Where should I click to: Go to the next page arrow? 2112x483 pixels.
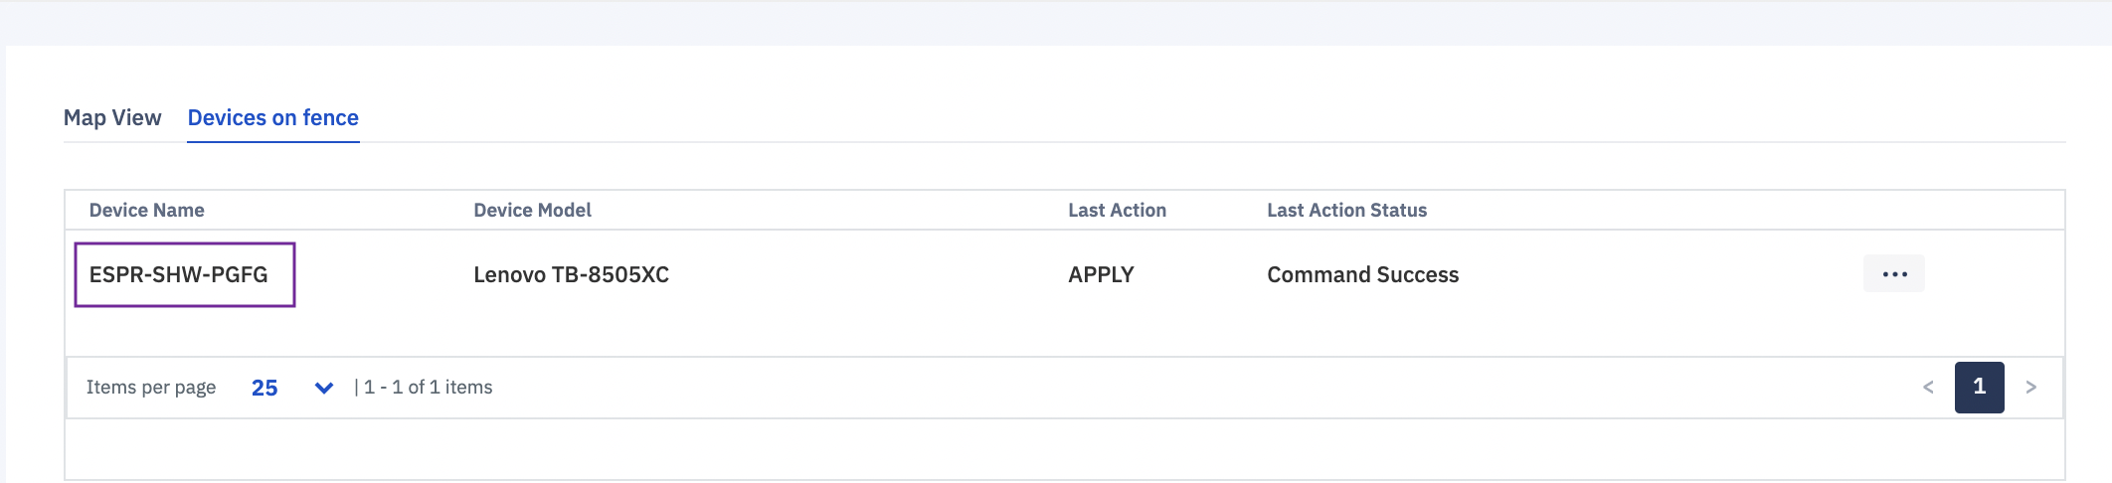2031,388
